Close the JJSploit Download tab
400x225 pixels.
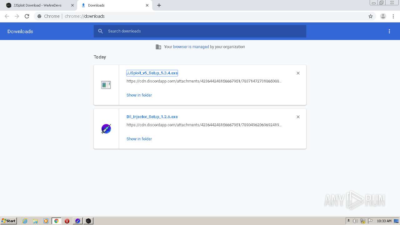72,5
